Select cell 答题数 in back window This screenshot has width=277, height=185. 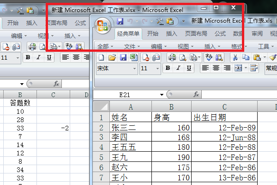[x=20, y=103]
